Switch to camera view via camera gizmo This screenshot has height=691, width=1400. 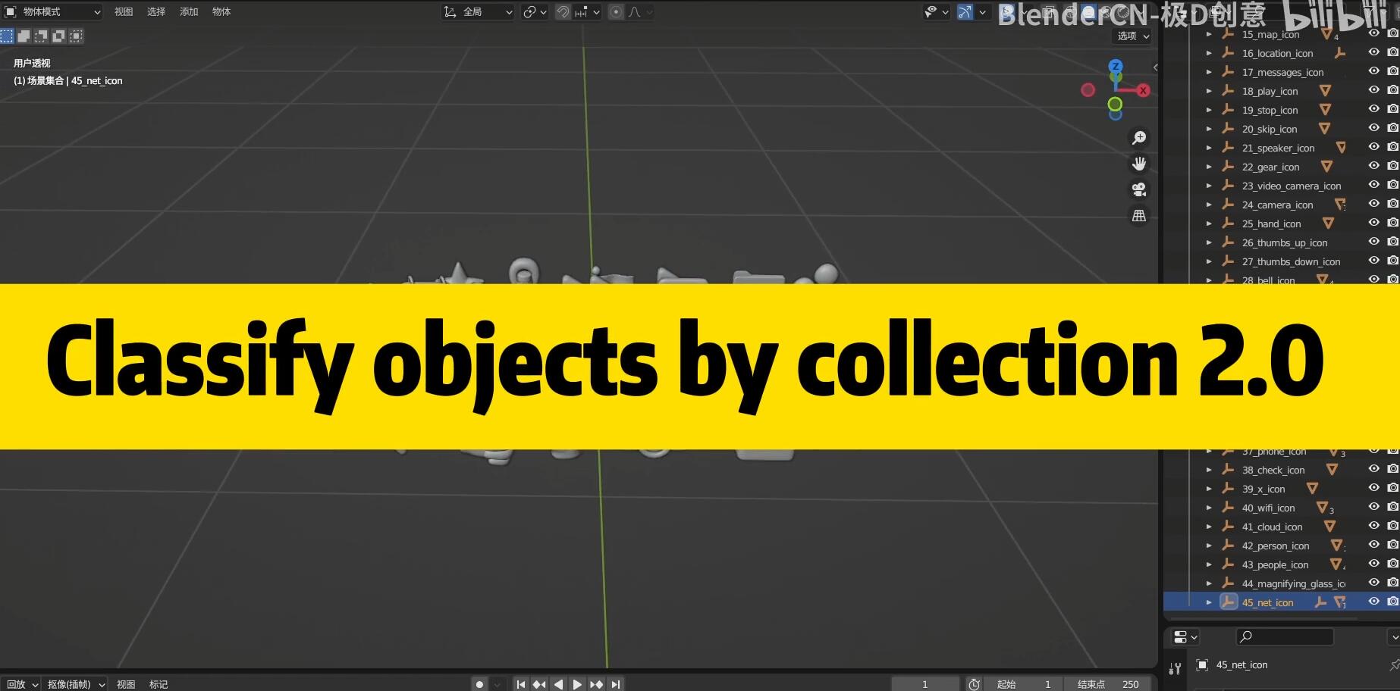click(x=1139, y=189)
